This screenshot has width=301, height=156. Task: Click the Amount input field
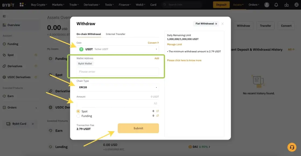coord(118,103)
